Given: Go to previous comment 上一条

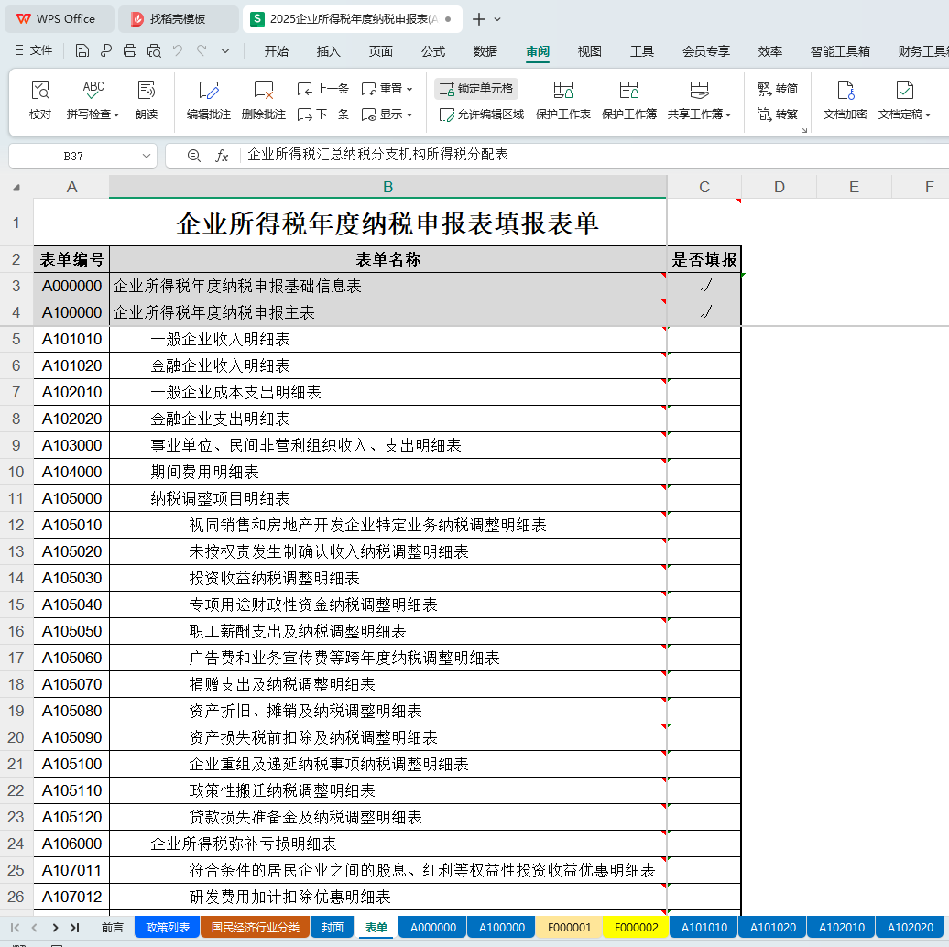Looking at the screenshot, I should click(x=323, y=89).
